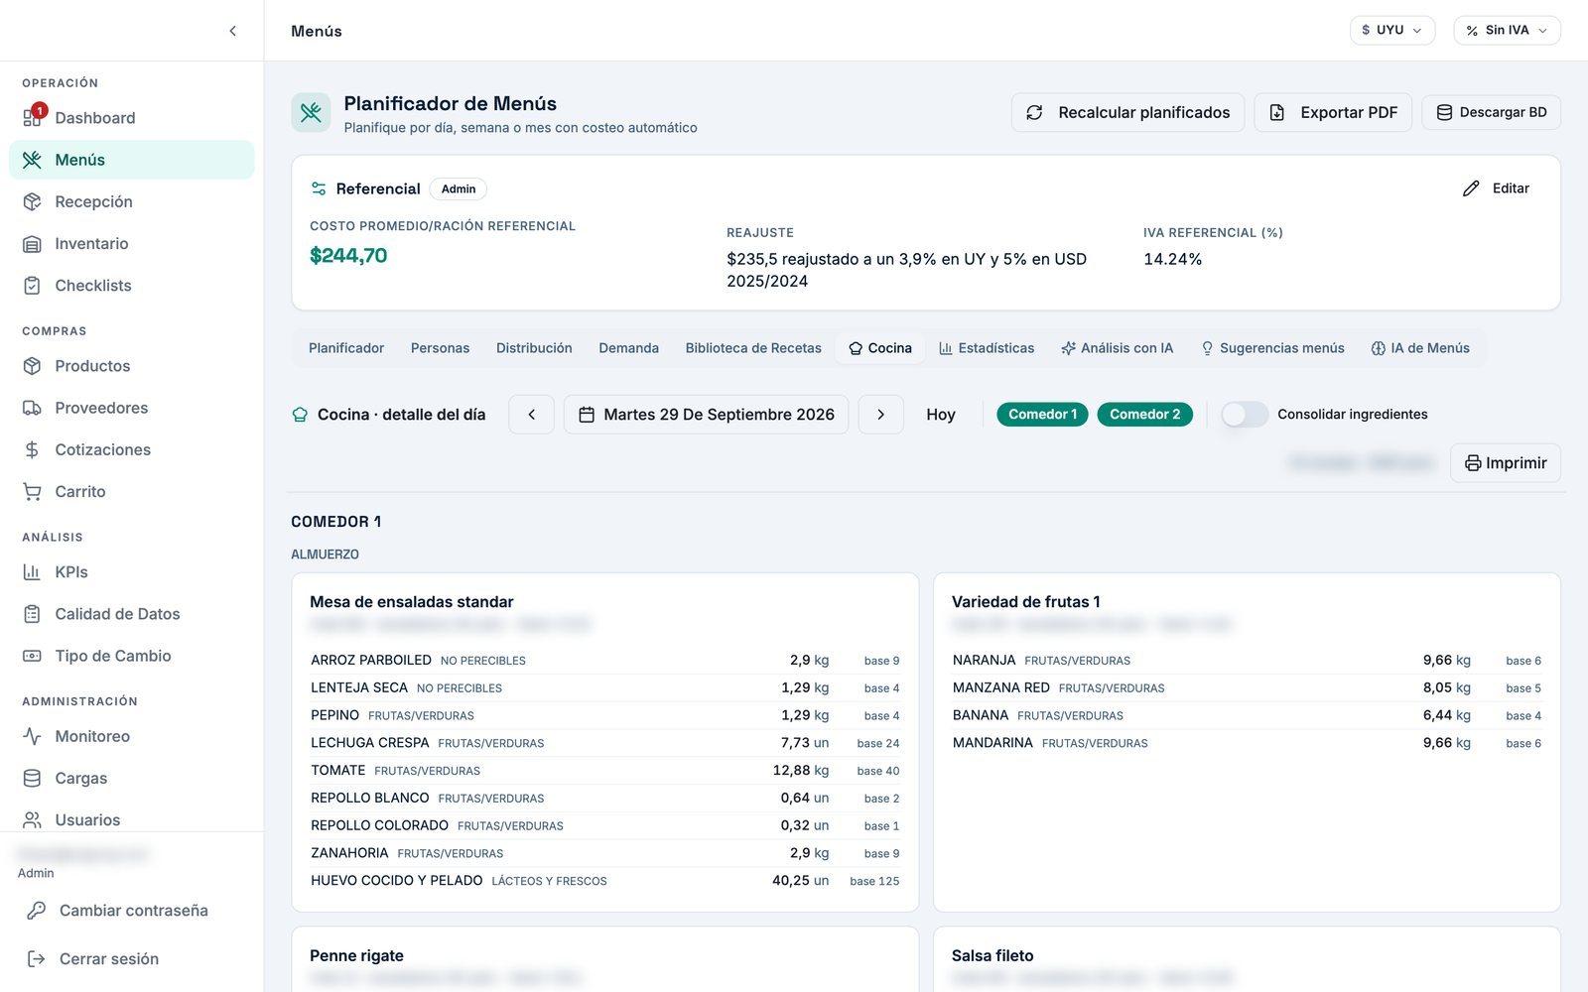Viewport: 1588px width, 992px height.
Task: Click the calendar icon in the date picker
Action: 587,415
